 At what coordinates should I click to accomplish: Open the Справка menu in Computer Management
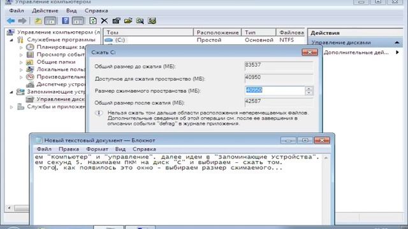point(96,11)
